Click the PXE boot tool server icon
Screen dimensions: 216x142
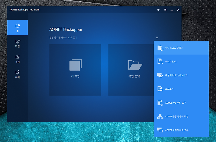click(x=160, y=103)
